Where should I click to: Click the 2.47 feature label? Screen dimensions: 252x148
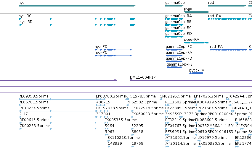point(24,114)
